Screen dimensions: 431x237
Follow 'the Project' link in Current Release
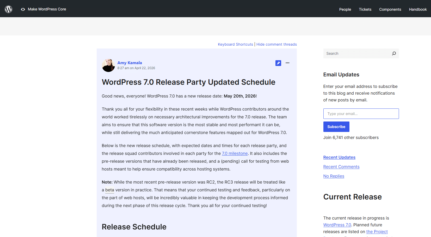377,232
